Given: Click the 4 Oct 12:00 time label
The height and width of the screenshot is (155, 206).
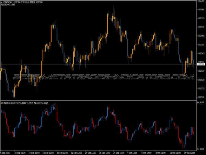Looking at the screenshot, I should (x=133, y=153).
